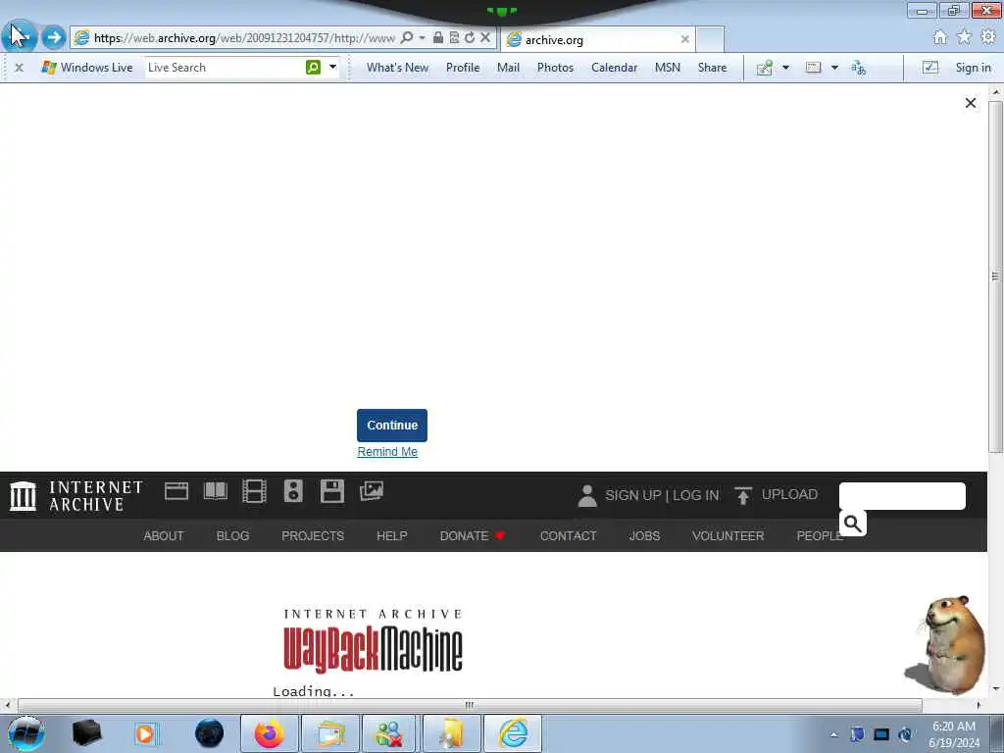Open the address bar dropdown arrow
This screenshot has width=1004, height=753.
pos(422,38)
